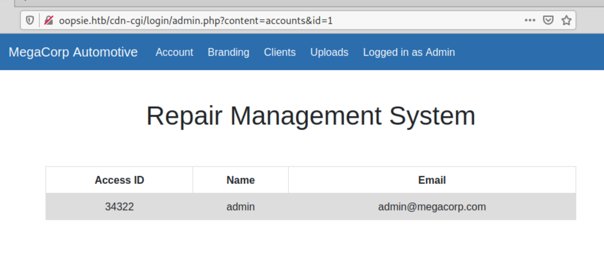Click the tracking protection shield icon

(30, 20)
